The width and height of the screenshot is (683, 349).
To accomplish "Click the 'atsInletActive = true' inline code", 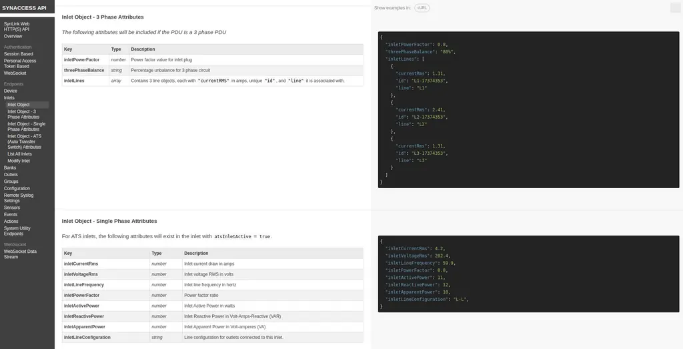I will pyautogui.click(x=242, y=237).
